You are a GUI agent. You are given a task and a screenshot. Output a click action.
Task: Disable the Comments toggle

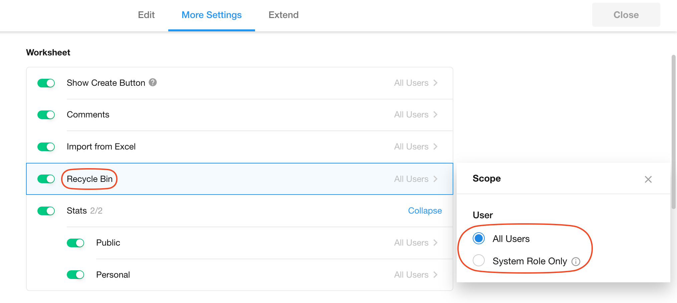[46, 115]
